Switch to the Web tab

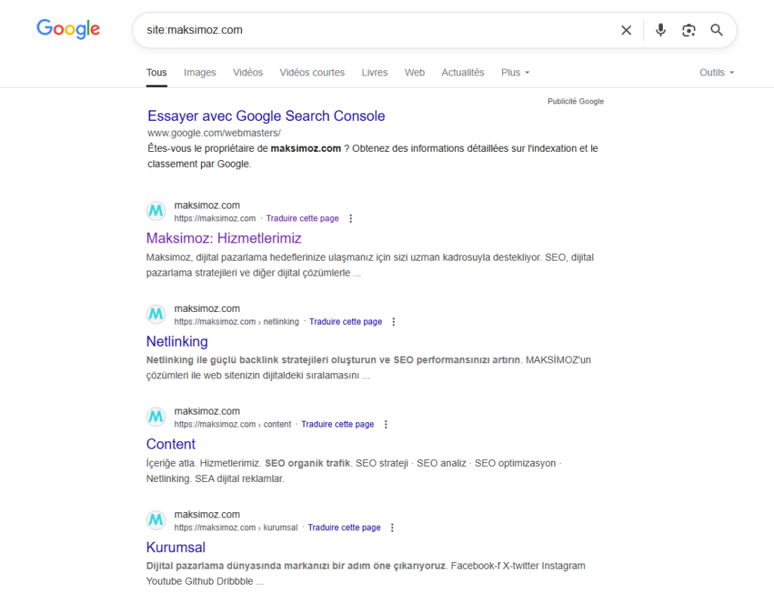(415, 73)
